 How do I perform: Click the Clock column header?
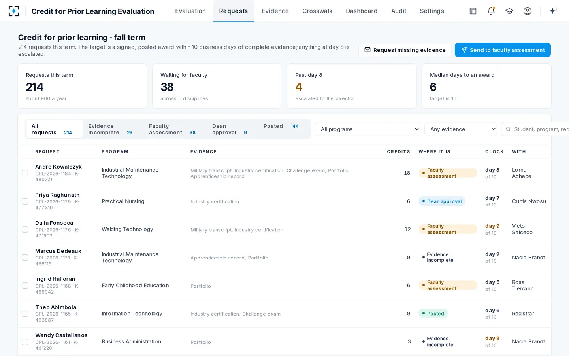point(494,152)
